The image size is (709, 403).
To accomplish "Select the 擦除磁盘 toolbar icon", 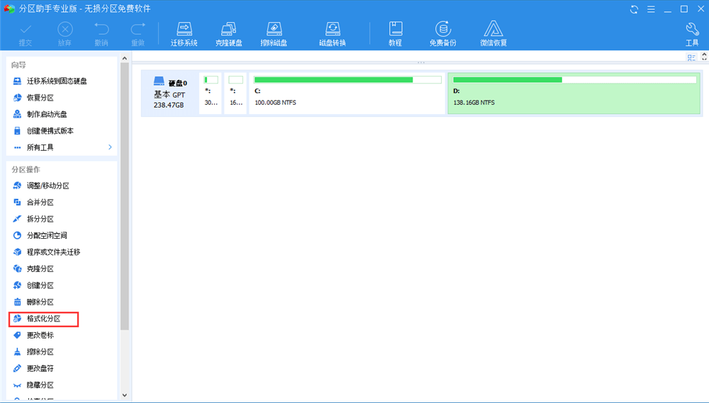I will tap(274, 33).
